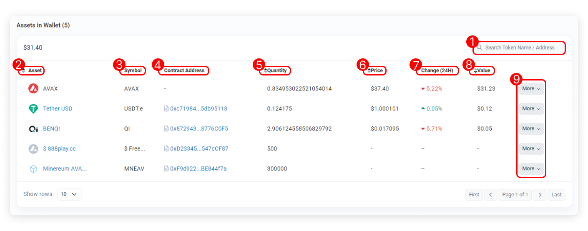Viewport: 588px width, 231px height.
Task: Click the search magnifier icon
Action: (480, 48)
